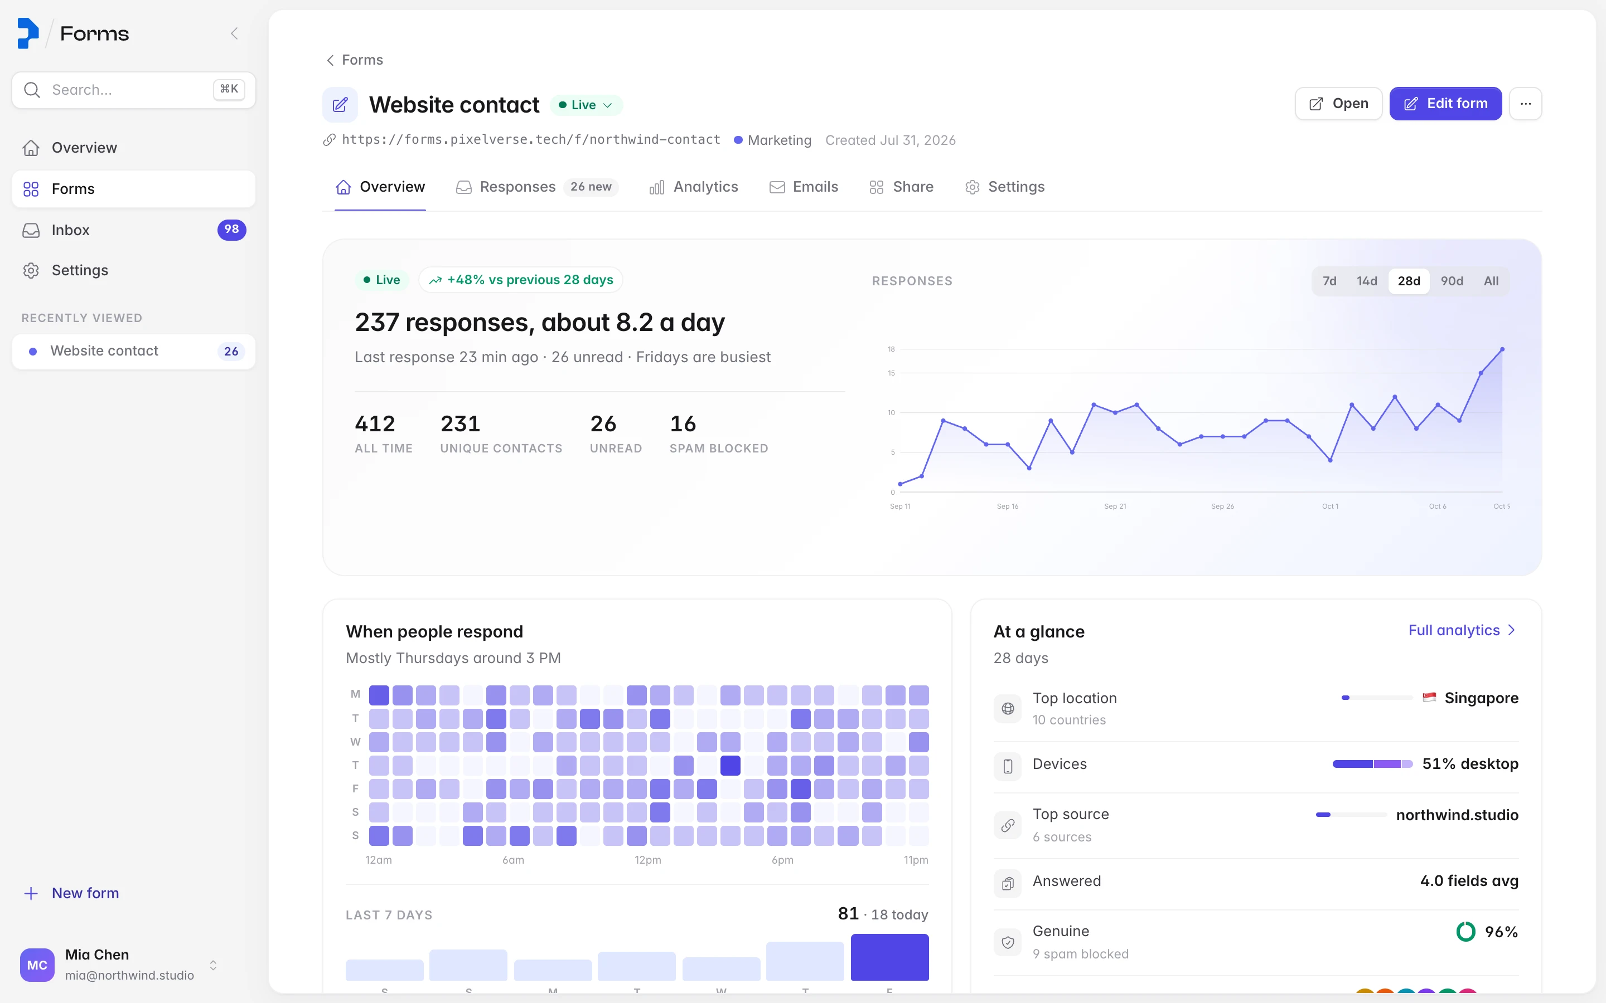Switch to the Responses tab
Image resolution: width=1606 pixels, height=1003 pixels.
tap(536, 187)
